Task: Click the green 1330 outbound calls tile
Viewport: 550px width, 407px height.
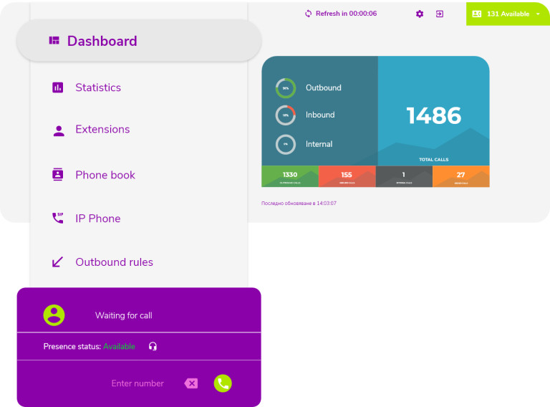Action: pyautogui.click(x=290, y=176)
